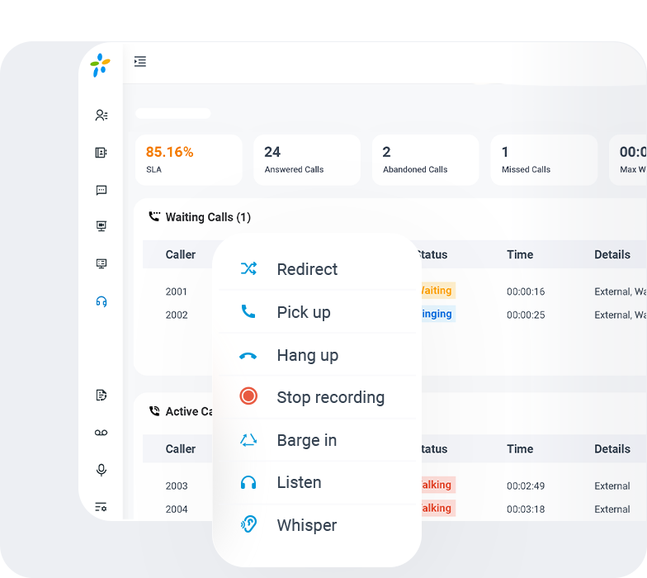The image size is (647, 578).
Task: Click the Redirect shuffle arrows icon
Action: tap(248, 269)
